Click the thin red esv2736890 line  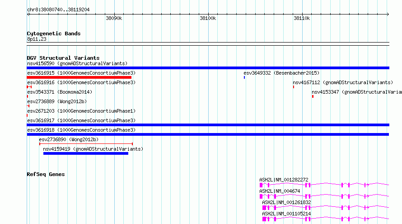[x=86, y=144]
